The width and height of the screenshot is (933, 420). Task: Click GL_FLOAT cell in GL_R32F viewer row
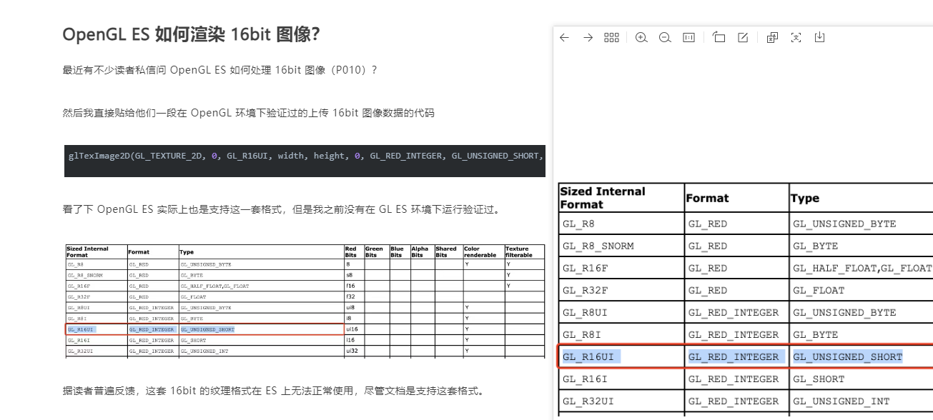(861, 290)
